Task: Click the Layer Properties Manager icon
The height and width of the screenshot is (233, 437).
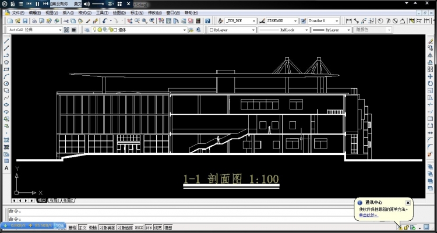Action: pyautogui.click(x=87, y=30)
